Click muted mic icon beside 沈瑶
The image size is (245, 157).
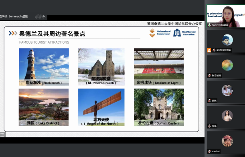click(209, 126)
